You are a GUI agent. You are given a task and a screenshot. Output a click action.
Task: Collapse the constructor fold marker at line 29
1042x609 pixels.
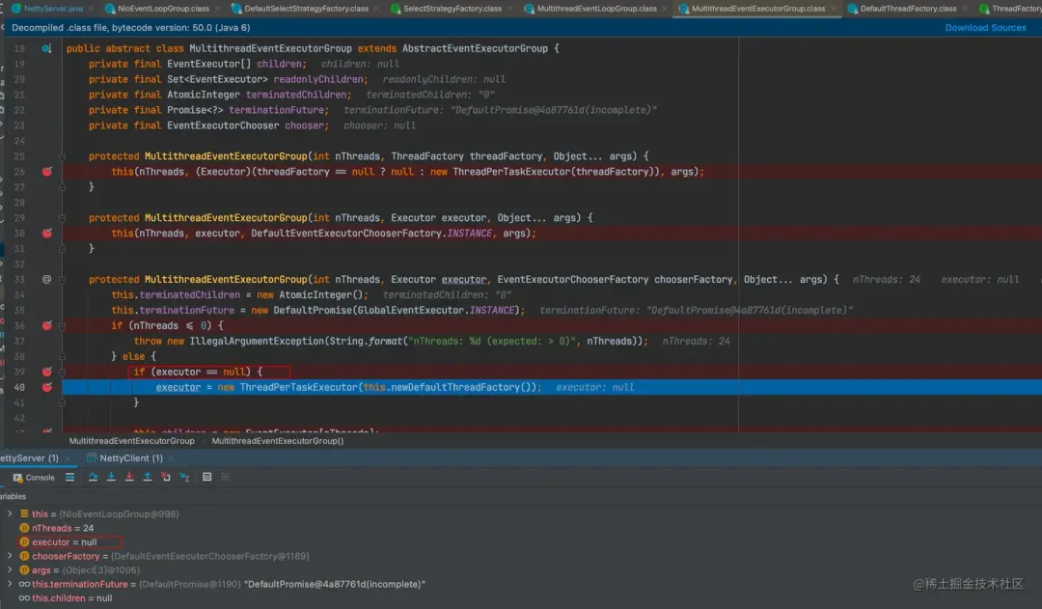pyautogui.click(x=62, y=218)
